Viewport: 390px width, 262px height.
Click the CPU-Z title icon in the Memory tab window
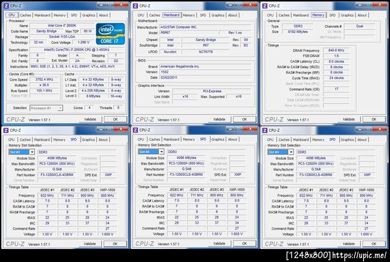click(x=265, y=6)
